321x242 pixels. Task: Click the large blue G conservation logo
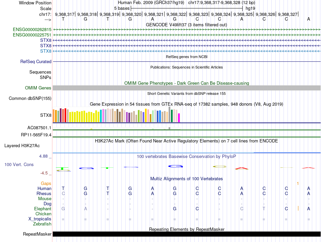tap(175, 166)
